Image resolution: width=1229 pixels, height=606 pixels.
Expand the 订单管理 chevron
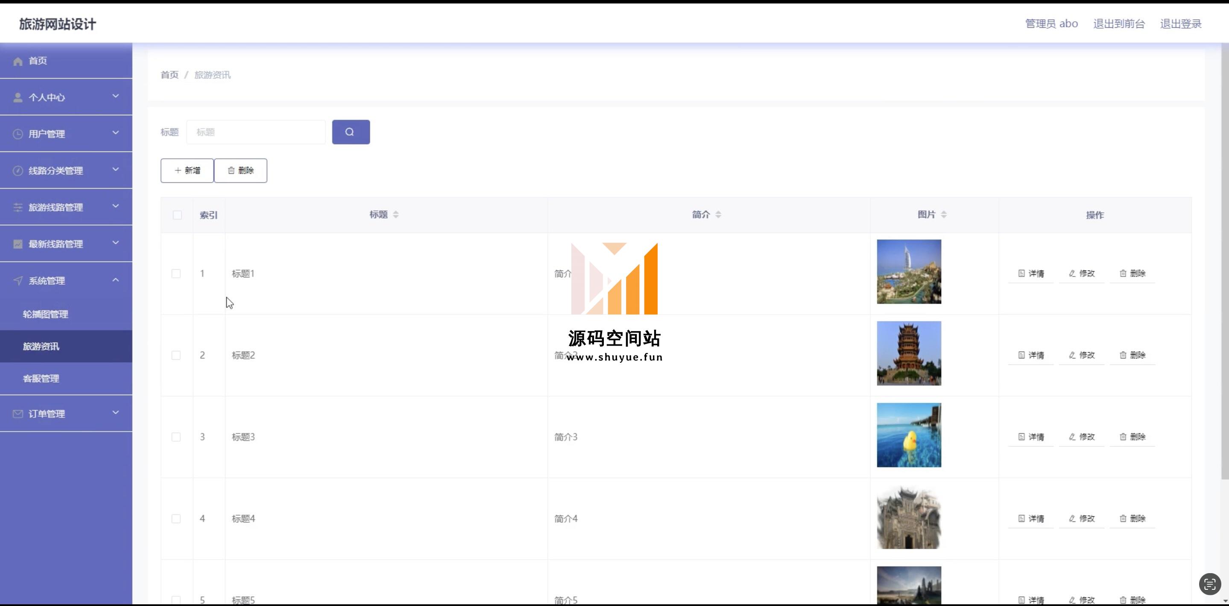[x=115, y=412]
